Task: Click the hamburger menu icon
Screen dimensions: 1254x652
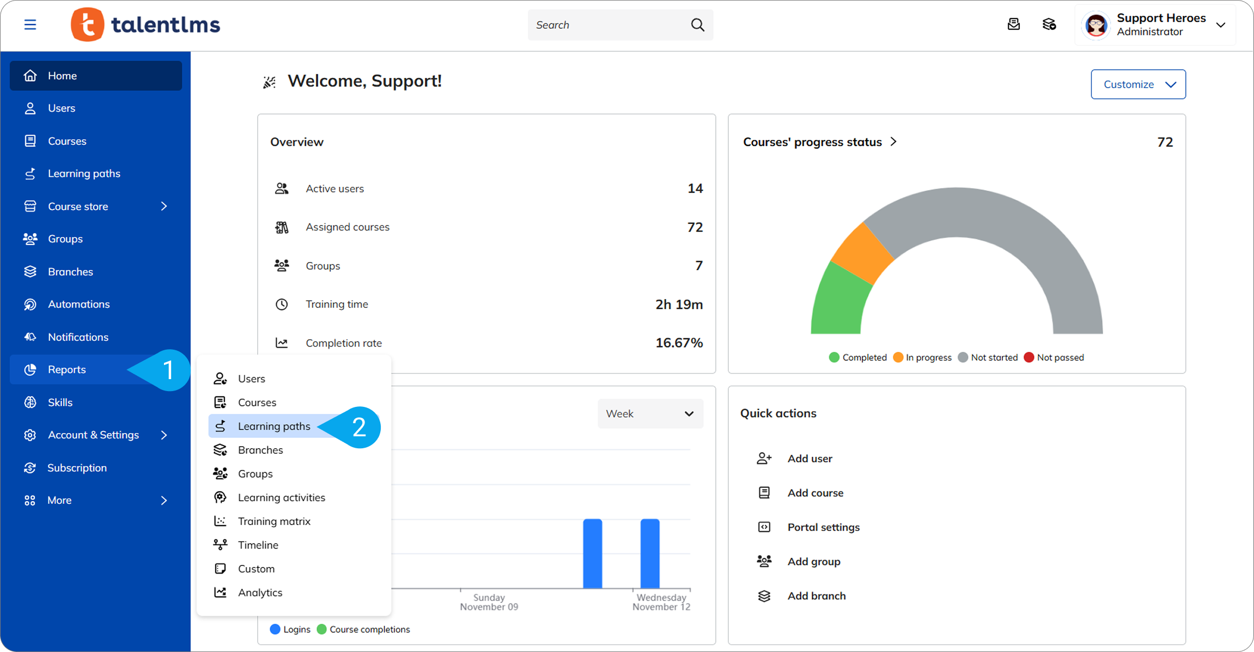Action: pyautogui.click(x=30, y=25)
